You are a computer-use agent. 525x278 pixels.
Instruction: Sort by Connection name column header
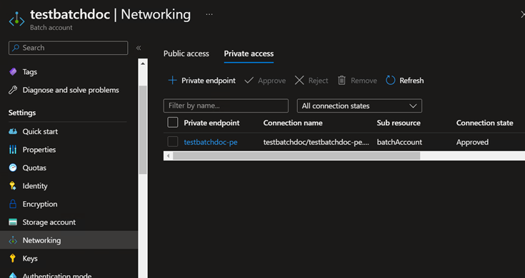pyautogui.click(x=293, y=123)
